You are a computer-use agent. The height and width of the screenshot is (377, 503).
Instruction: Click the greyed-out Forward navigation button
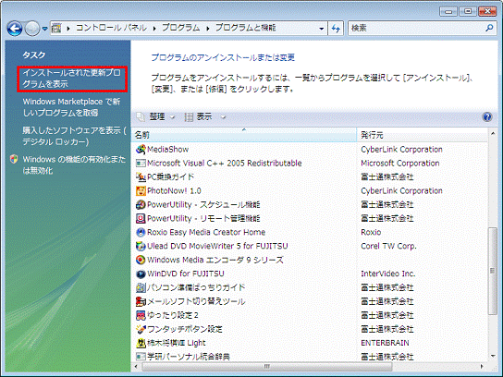32,29
